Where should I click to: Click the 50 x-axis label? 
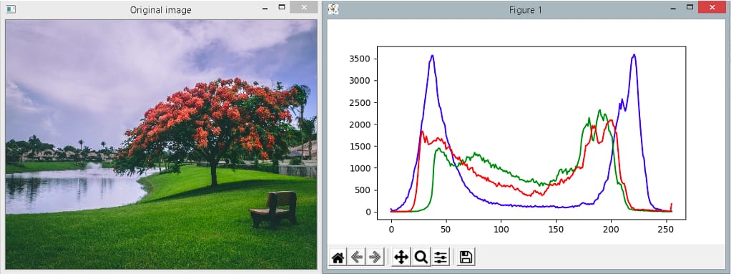[446, 229]
